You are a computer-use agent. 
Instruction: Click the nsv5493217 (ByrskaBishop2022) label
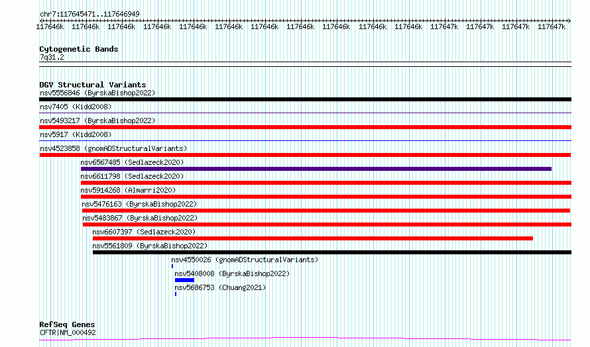[x=97, y=121]
